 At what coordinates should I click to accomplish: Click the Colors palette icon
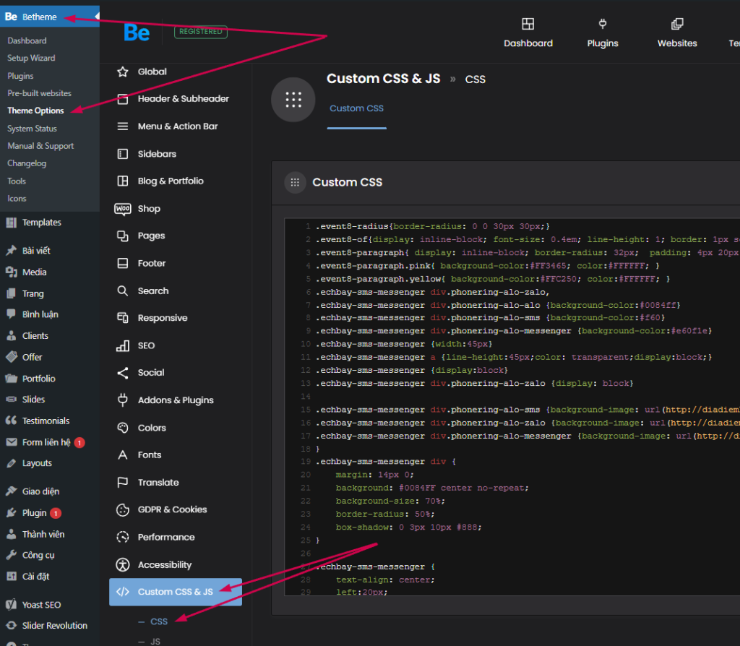pos(123,428)
